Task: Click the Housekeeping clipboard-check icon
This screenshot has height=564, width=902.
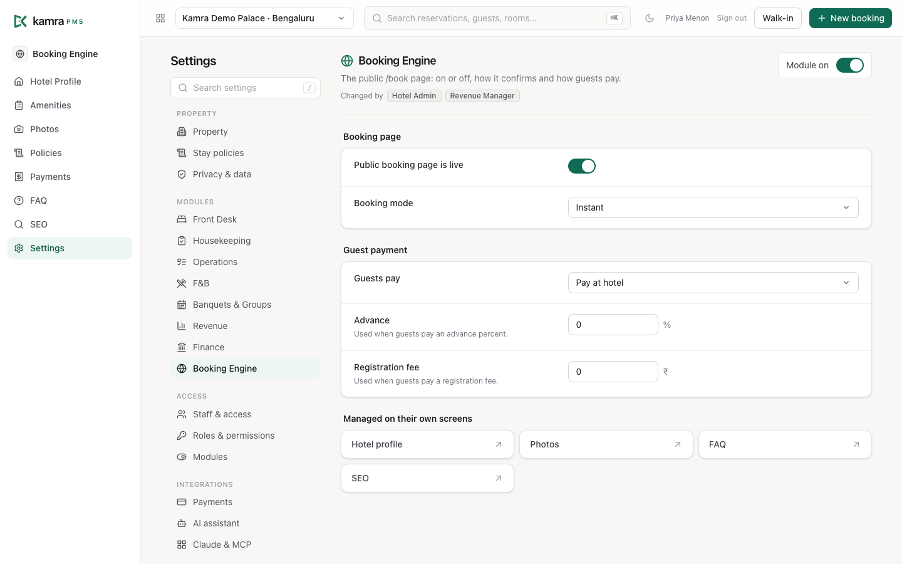Action: coord(182,241)
